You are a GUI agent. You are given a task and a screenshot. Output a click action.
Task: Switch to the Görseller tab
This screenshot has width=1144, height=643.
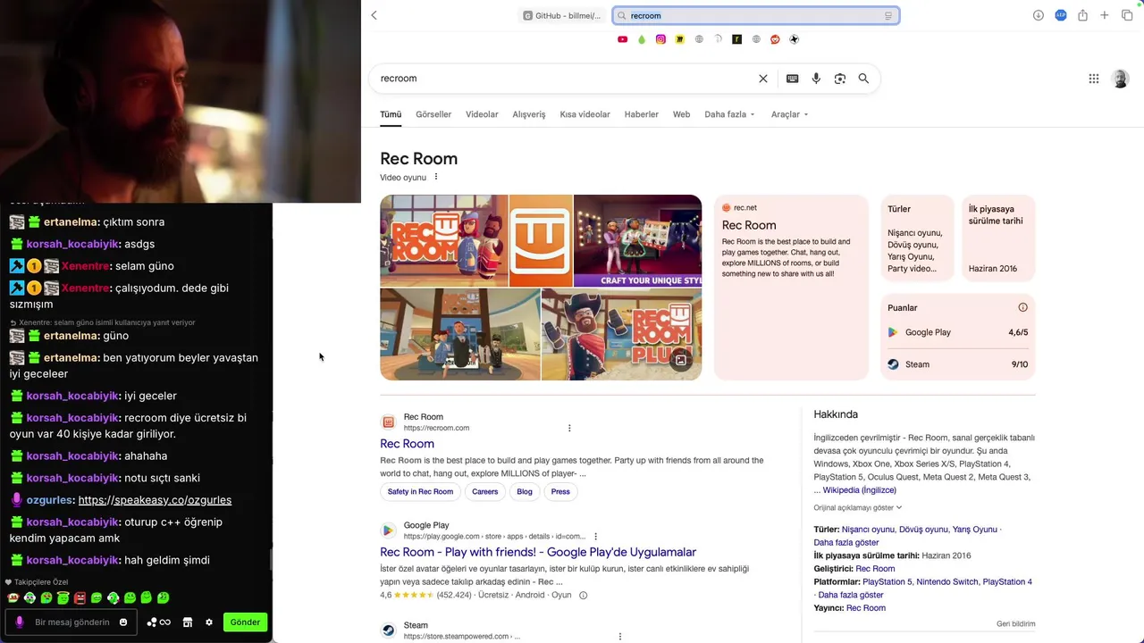point(433,114)
